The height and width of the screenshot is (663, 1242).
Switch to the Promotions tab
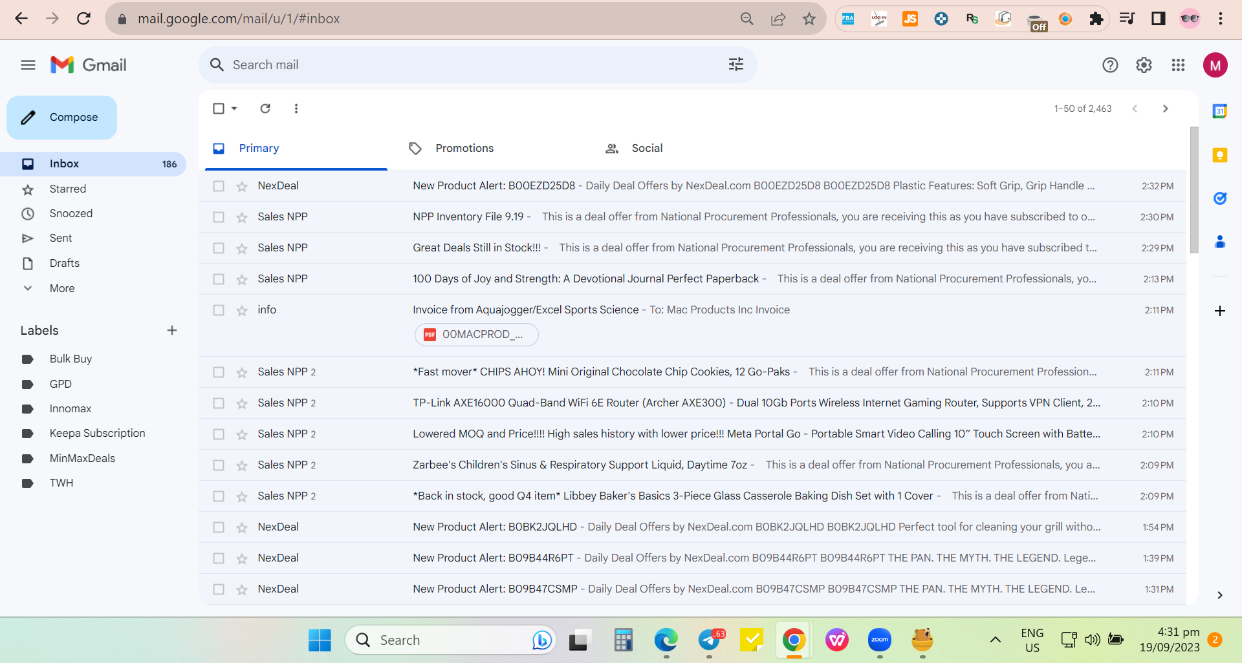[492, 149]
